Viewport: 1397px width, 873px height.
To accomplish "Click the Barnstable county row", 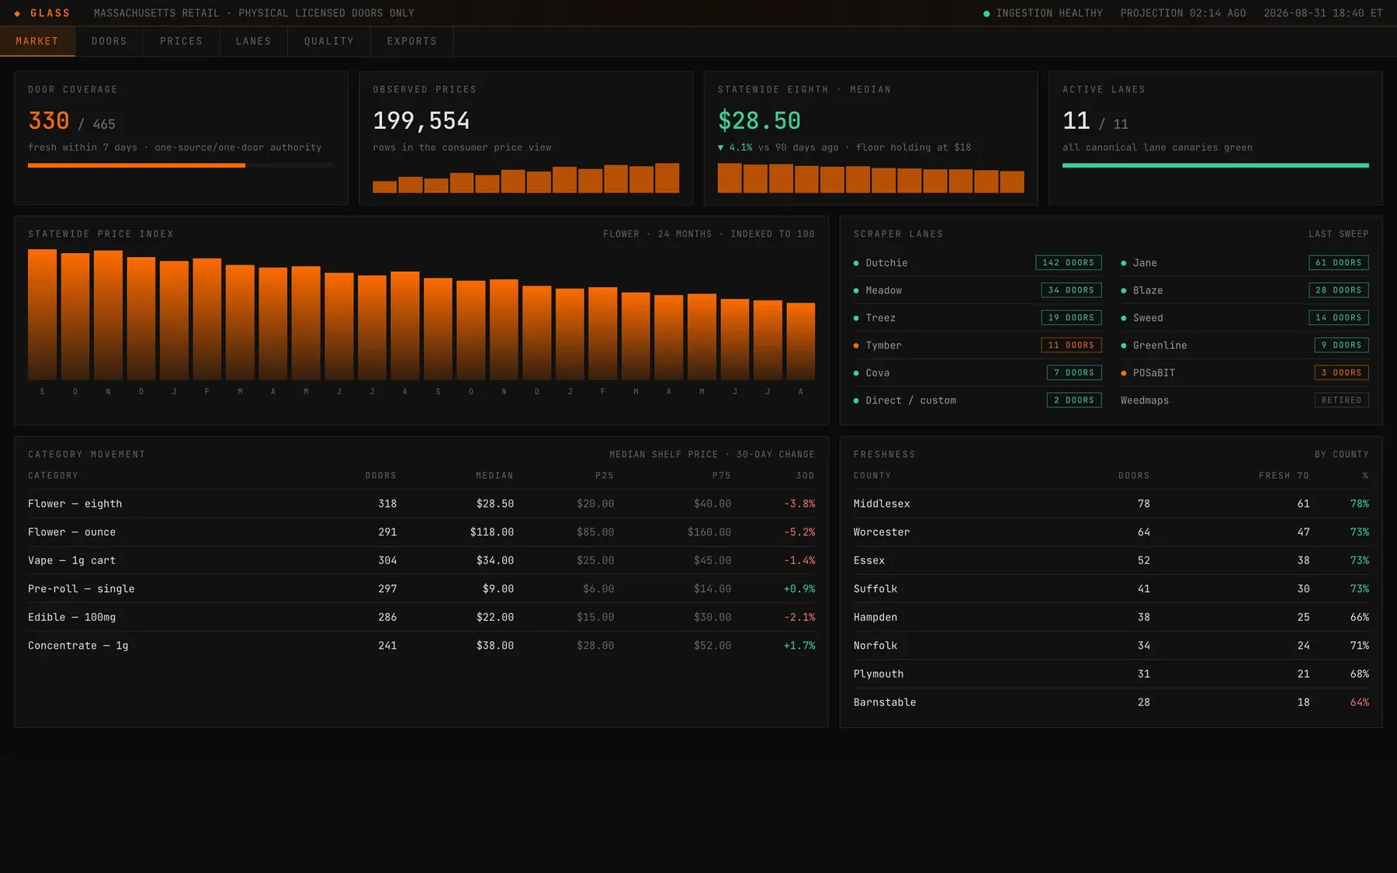I will (1111, 702).
